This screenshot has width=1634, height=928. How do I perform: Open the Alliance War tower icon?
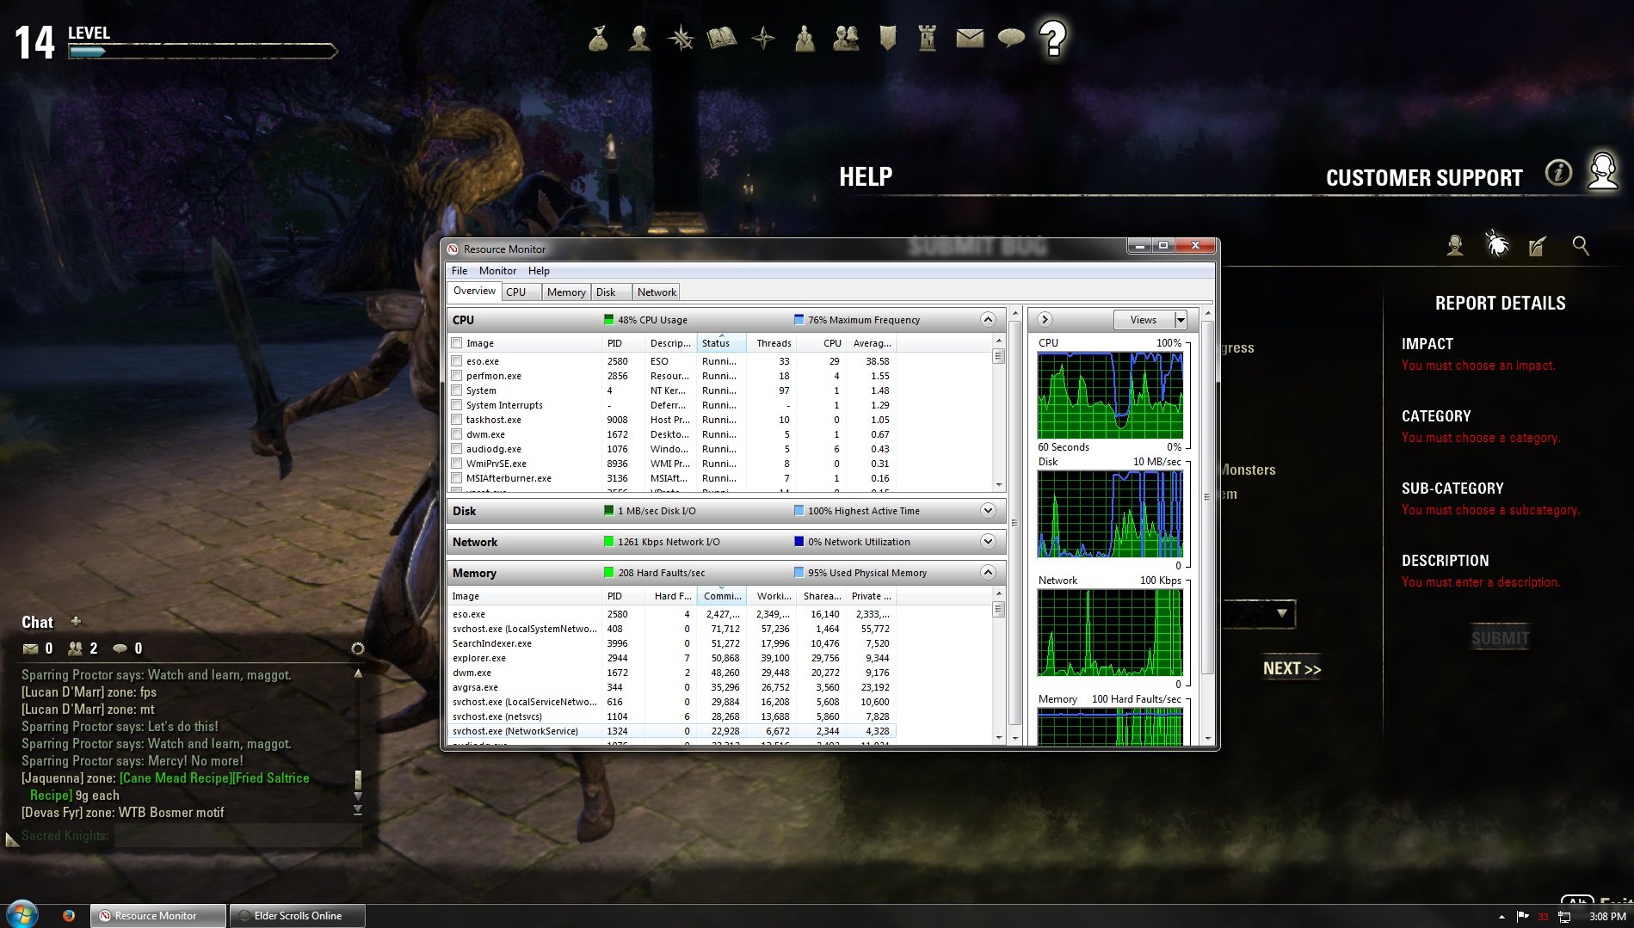click(x=928, y=38)
